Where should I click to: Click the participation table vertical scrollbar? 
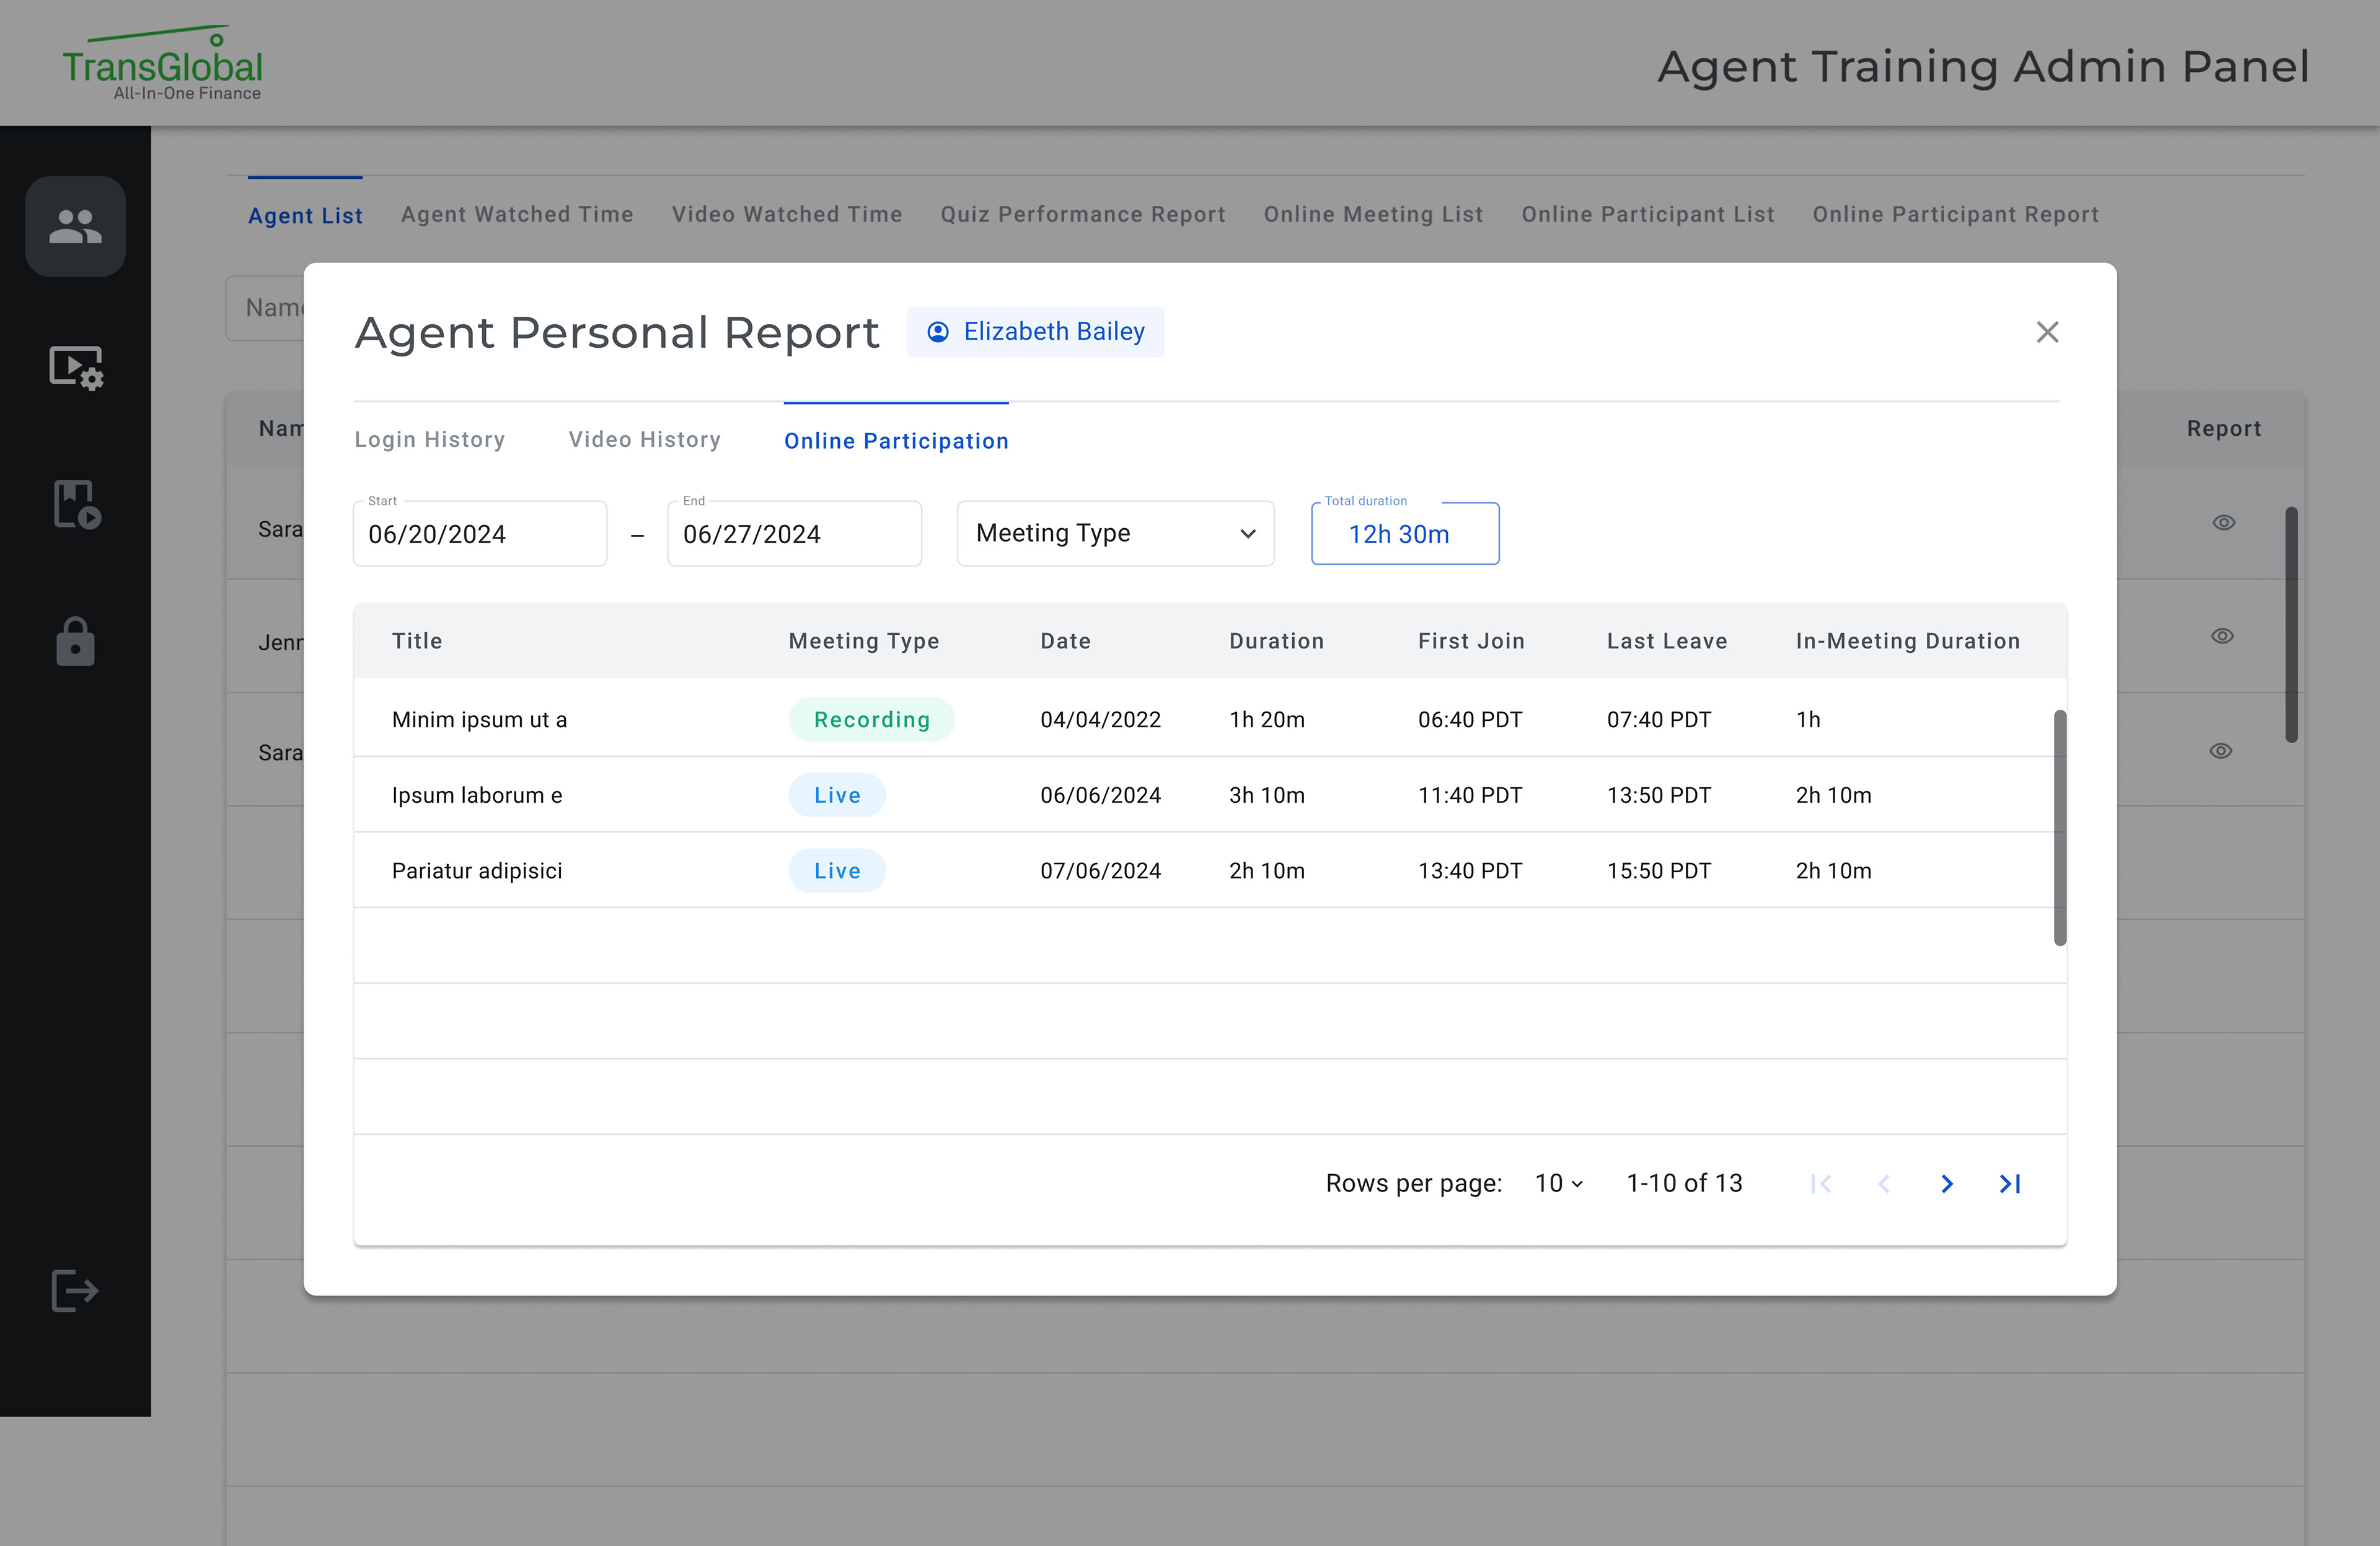point(2060,827)
